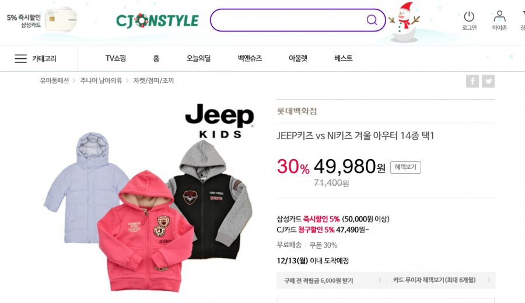The image size is (525, 303).
Task: Click the search magnifier icon
Action: [372, 20]
